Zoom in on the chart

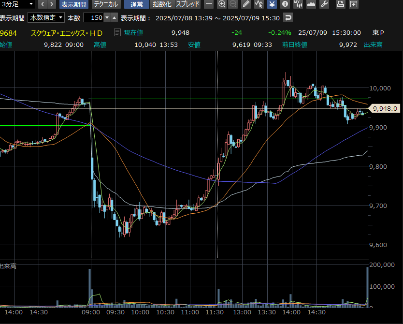click(x=222, y=4)
